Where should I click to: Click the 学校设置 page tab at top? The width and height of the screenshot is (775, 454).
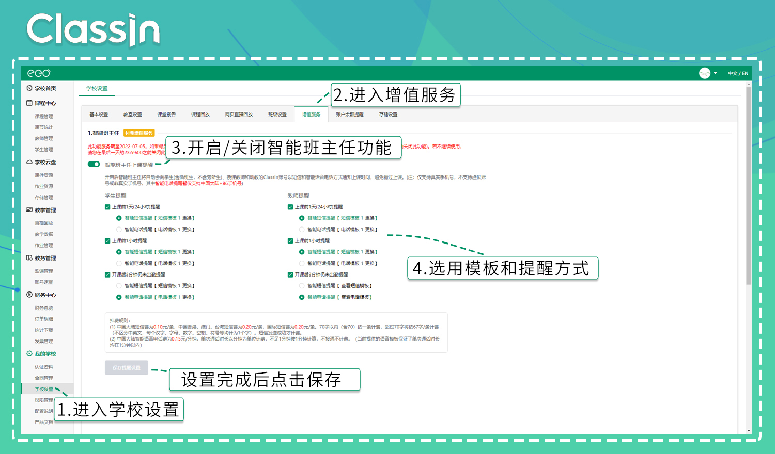coord(97,88)
